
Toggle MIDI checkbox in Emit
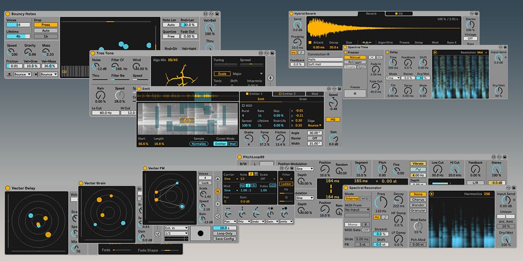(x=243, y=105)
